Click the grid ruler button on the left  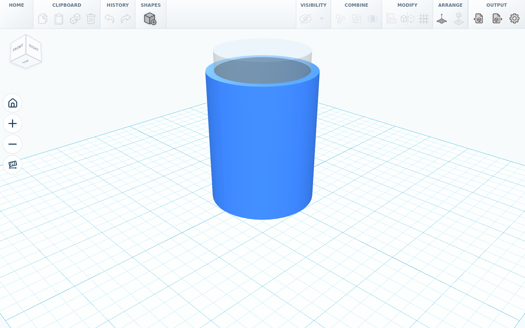12,165
